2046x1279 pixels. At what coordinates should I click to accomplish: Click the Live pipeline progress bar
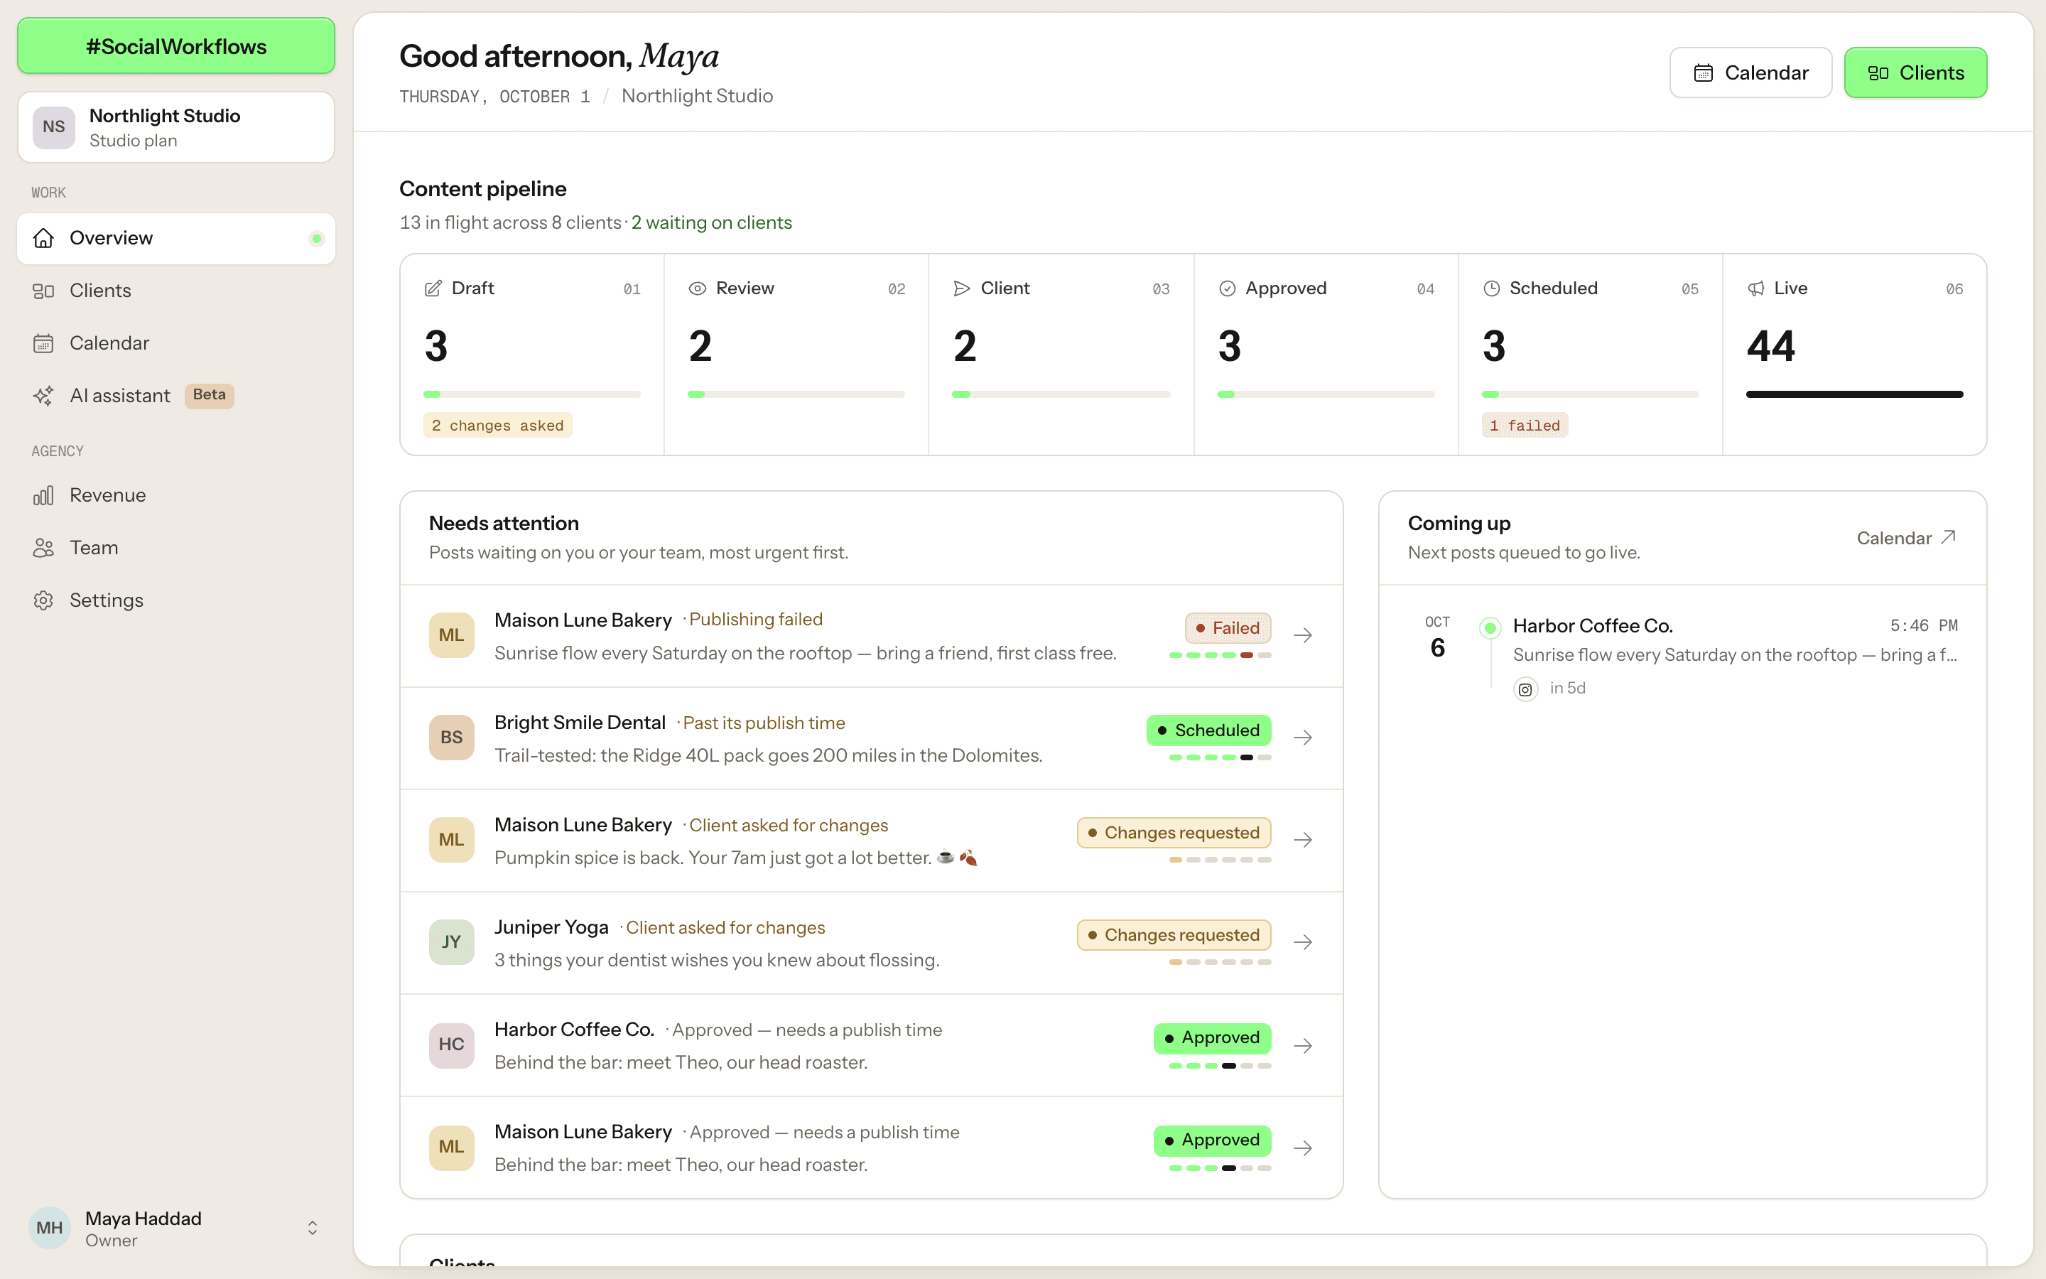click(1854, 394)
